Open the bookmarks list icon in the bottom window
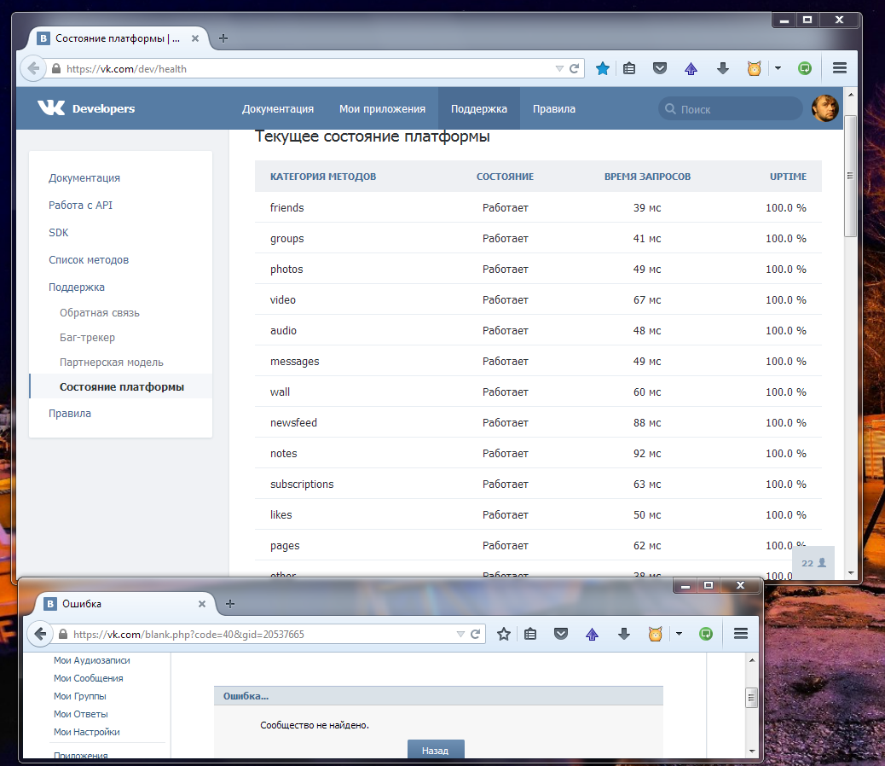This screenshot has width=885, height=766. click(x=530, y=634)
